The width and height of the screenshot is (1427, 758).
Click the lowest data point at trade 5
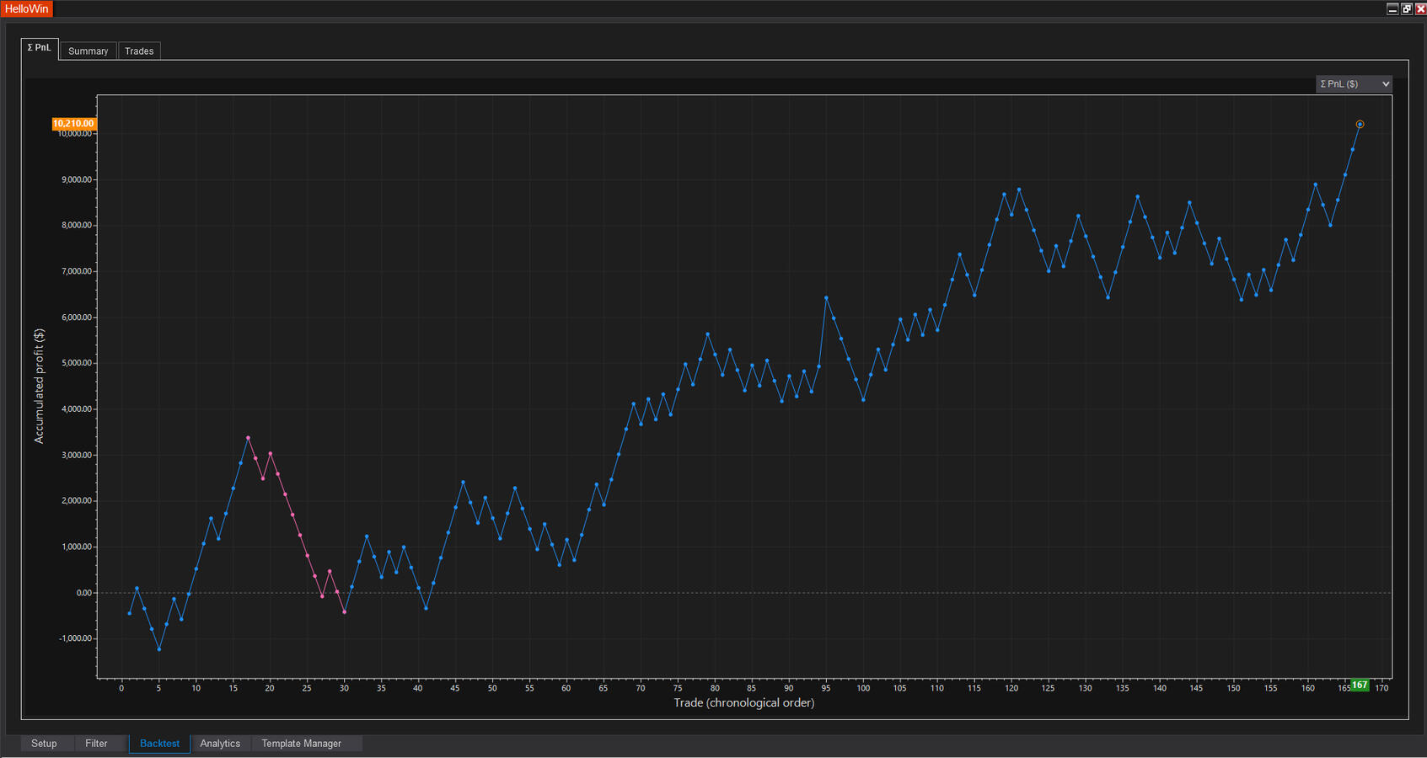click(159, 649)
